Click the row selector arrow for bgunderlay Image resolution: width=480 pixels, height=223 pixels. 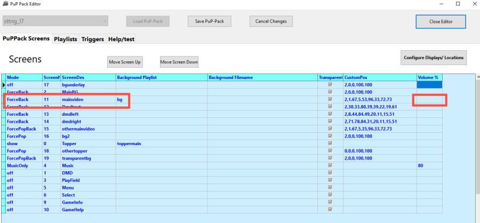tap(3, 85)
